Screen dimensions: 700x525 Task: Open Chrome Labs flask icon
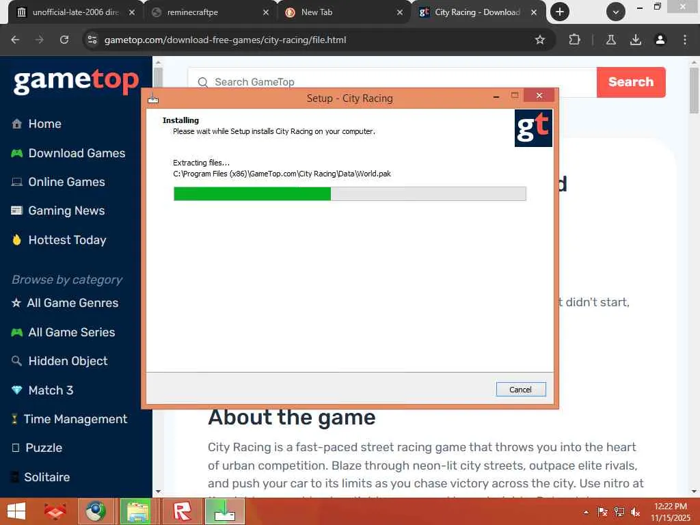[x=610, y=40]
